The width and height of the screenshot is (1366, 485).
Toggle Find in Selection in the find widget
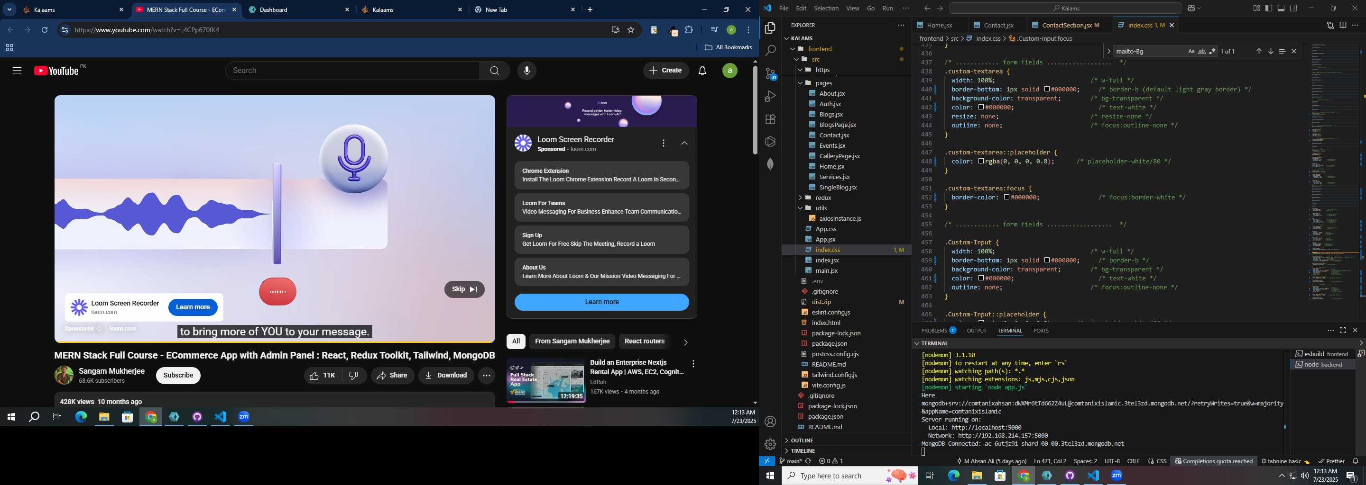[1282, 51]
